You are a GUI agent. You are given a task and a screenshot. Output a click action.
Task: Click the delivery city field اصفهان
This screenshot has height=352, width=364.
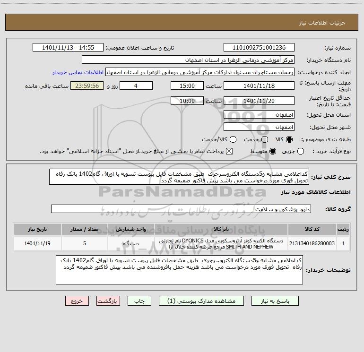coord(259,127)
